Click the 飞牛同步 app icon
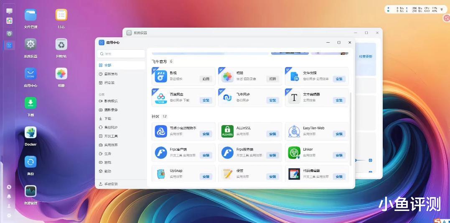Viewport: 450px width, 223px height. click(x=227, y=97)
